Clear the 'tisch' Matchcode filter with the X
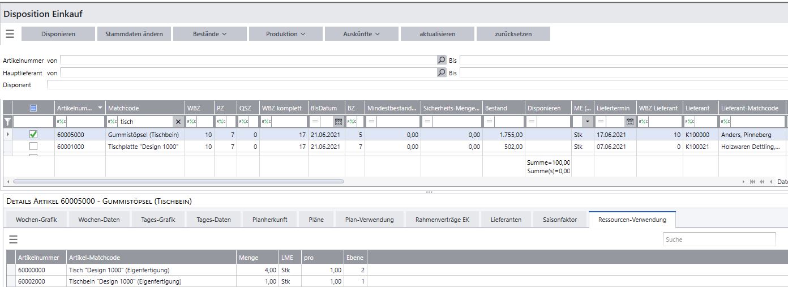This screenshot has height=287, width=788. pos(178,122)
